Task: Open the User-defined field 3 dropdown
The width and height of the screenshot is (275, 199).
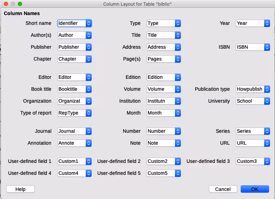Action: click(253, 162)
